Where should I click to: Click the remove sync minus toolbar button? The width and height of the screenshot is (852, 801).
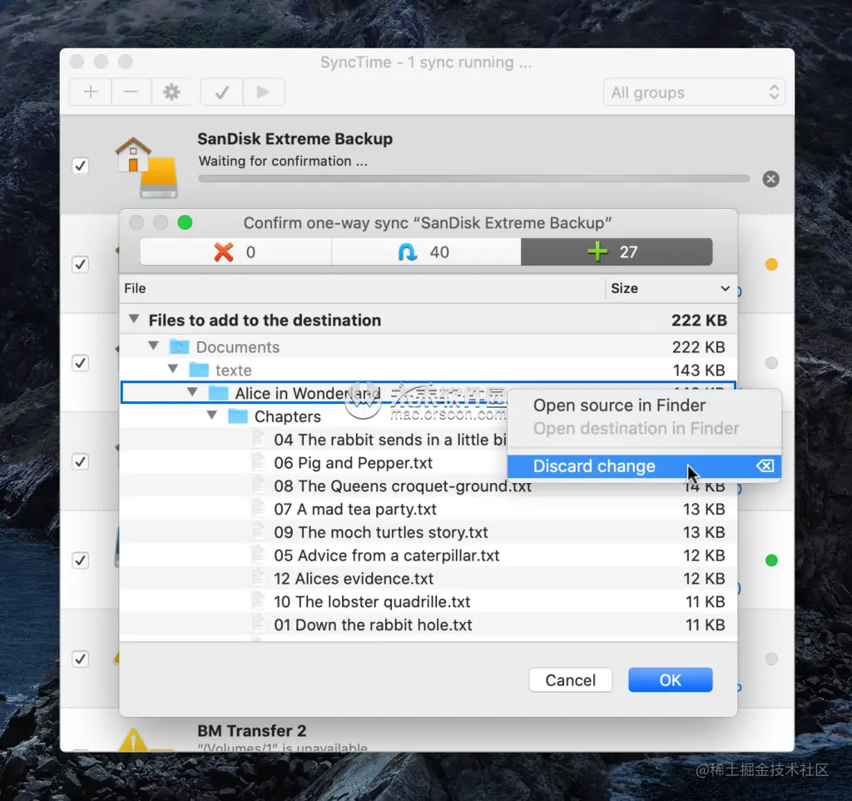[131, 92]
